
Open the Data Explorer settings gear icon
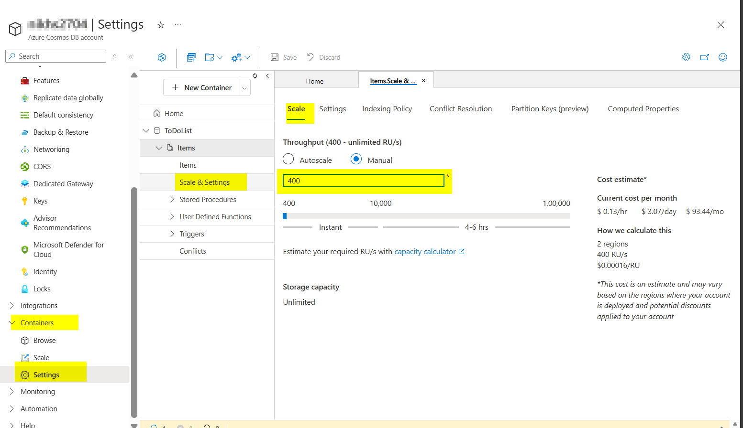(686, 57)
